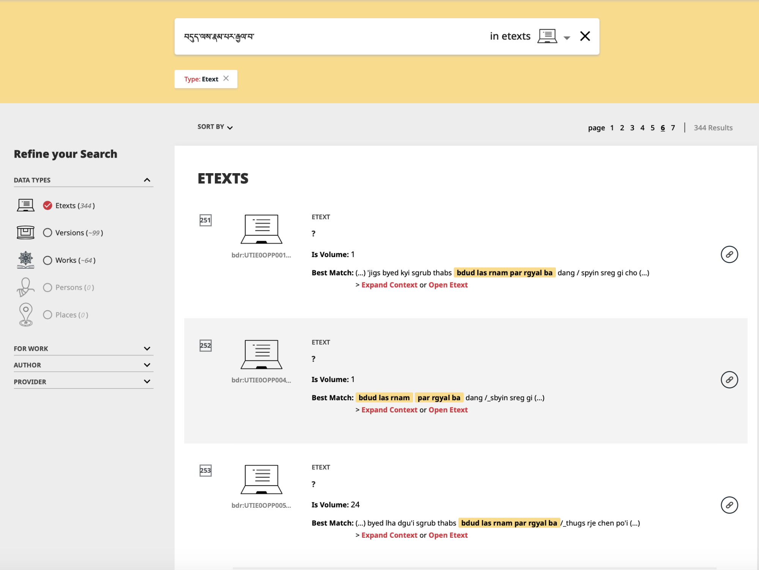Viewport: 759px width, 570px height.
Task: Collapse the DATA TYPES section
Action: (147, 180)
